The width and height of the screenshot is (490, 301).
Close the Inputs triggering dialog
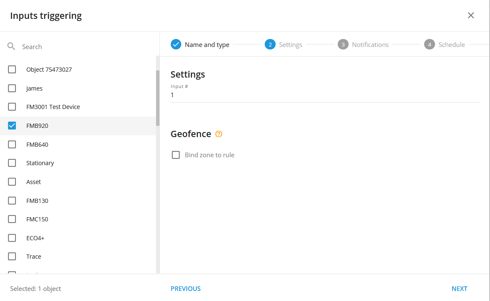pos(471,15)
